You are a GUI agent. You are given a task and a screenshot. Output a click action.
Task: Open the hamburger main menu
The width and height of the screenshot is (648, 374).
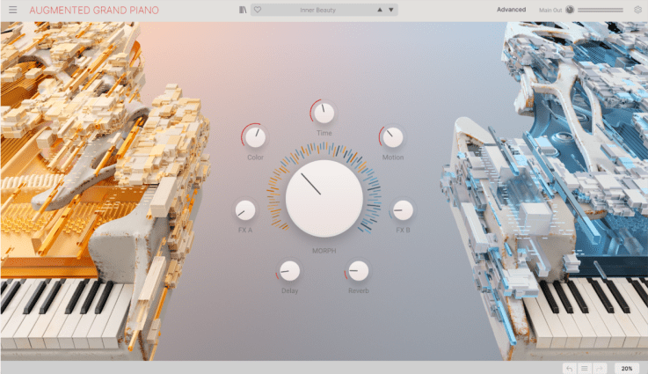click(x=13, y=10)
